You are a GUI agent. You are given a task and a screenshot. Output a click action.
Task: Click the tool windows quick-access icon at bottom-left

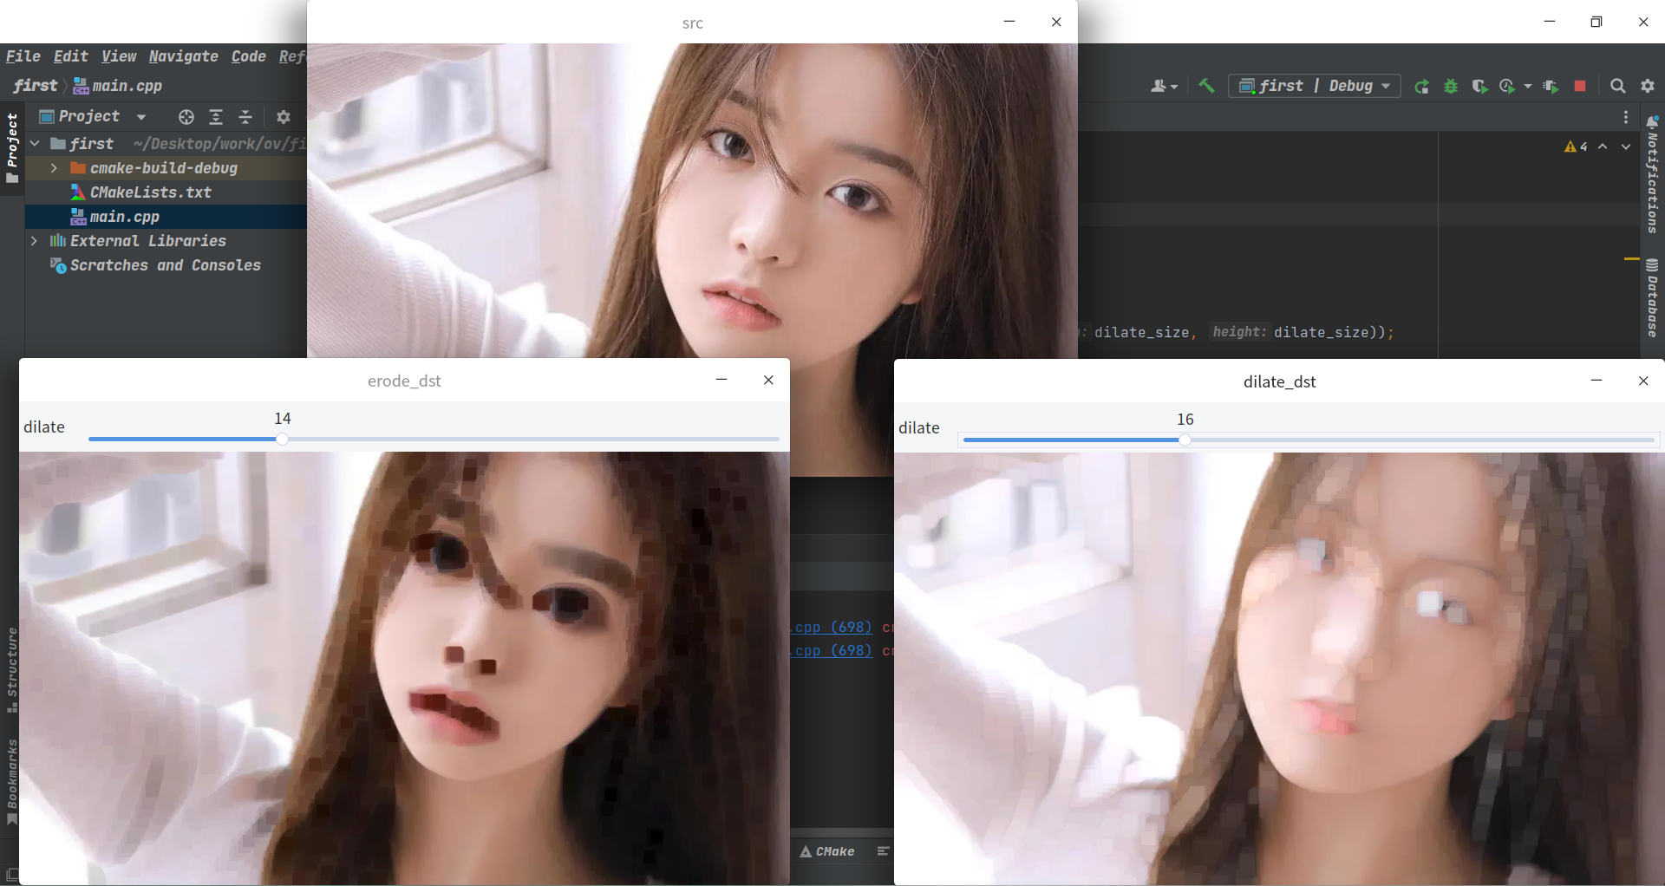12,875
